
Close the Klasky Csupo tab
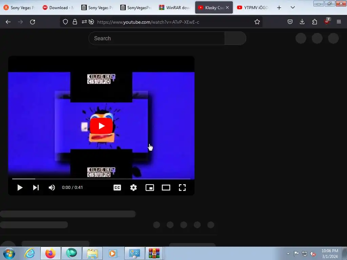pyautogui.click(x=227, y=7)
